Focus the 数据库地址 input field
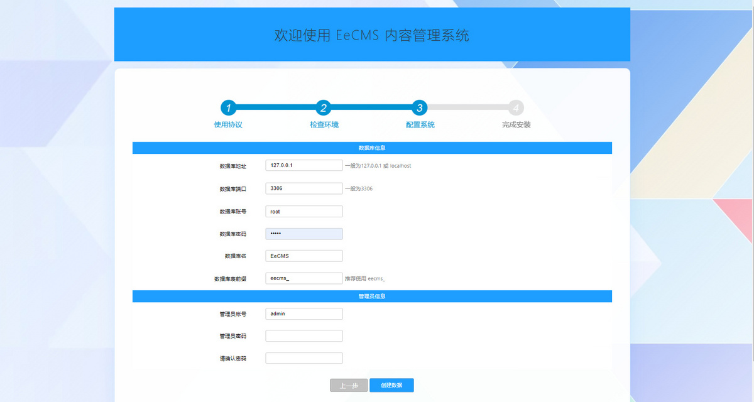Viewport: 754px width, 402px height. click(x=304, y=165)
